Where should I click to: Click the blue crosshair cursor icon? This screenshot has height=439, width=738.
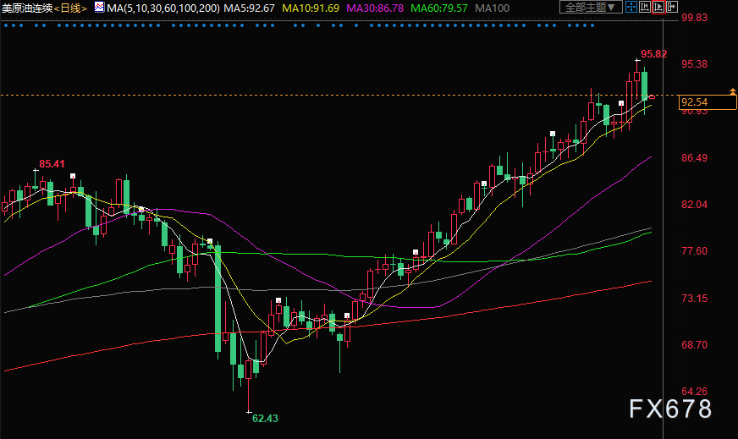coord(631,7)
